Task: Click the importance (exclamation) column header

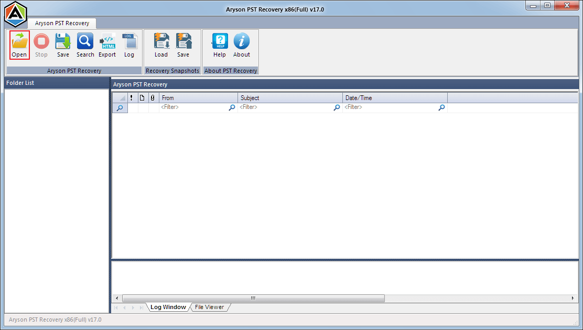Action: (132, 98)
